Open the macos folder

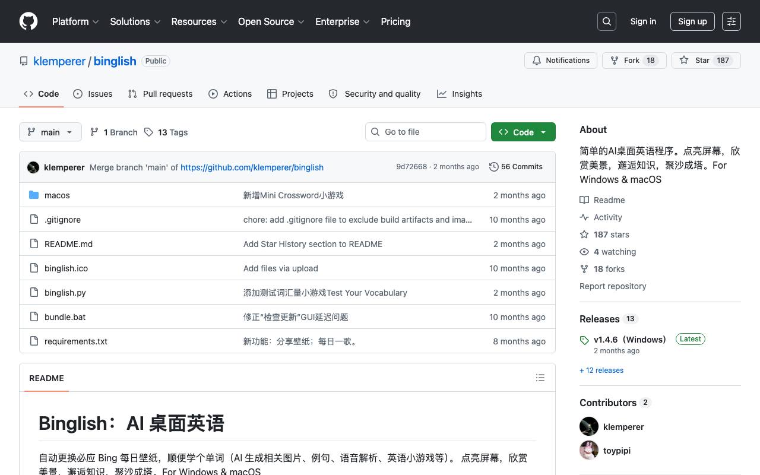pos(57,195)
